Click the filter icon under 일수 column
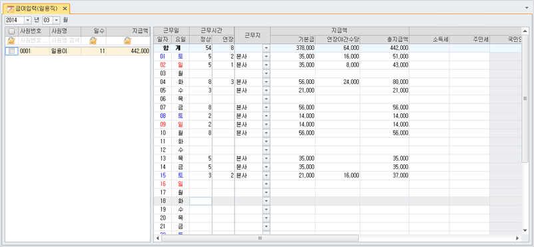Viewport: 534px width, 247px height. (x=93, y=41)
